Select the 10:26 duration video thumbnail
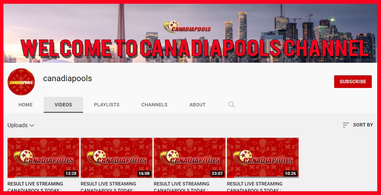 263,157
